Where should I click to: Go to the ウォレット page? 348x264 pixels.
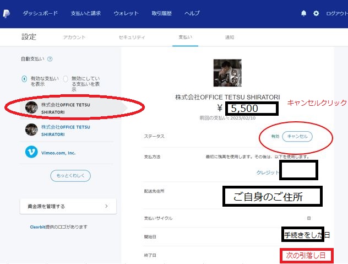[x=126, y=13]
